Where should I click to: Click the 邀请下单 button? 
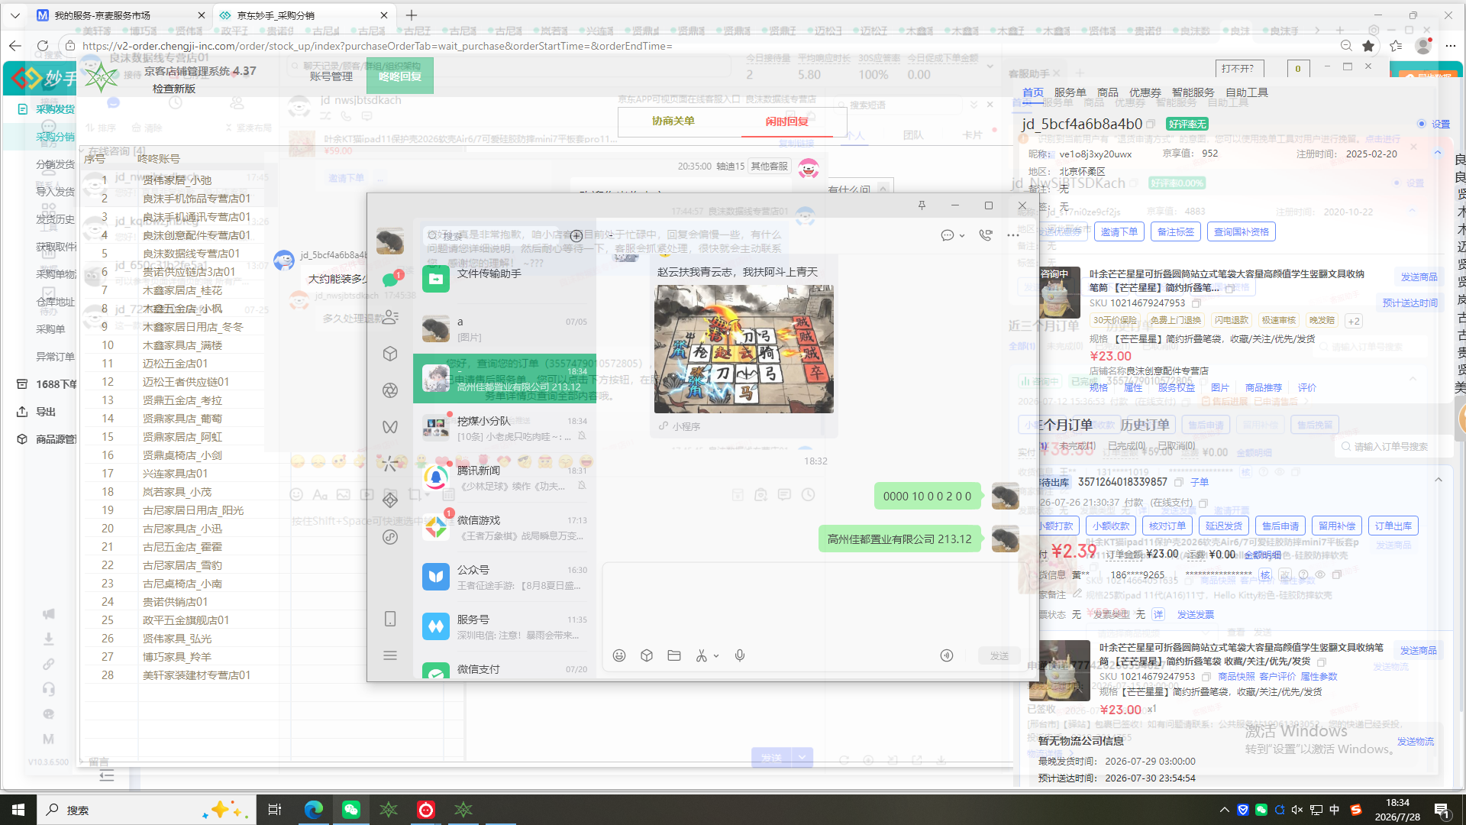pyautogui.click(x=1119, y=231)
